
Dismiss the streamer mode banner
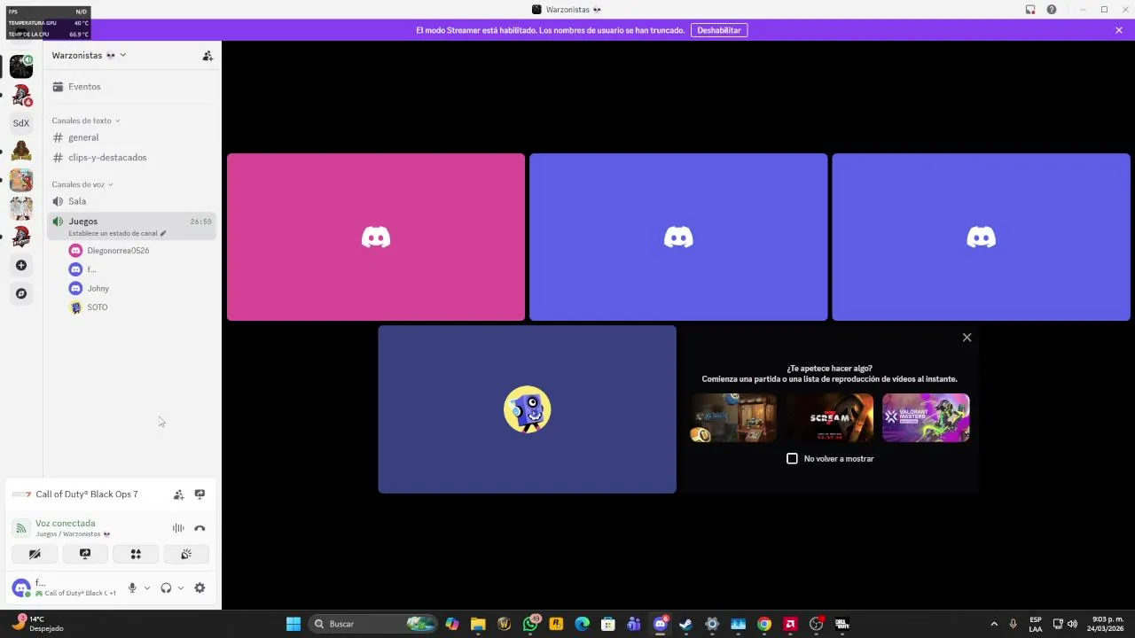tap(1119, 30)
